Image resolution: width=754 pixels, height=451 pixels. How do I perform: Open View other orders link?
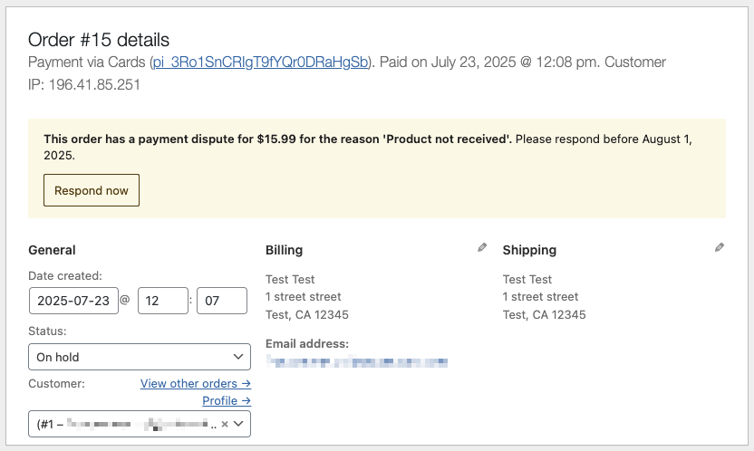[x=196, y=383]
